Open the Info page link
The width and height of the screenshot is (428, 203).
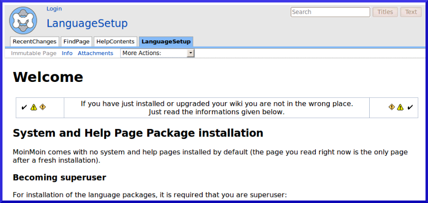point(67,53)
